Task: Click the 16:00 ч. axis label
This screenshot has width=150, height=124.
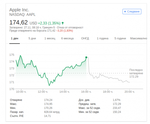Action: coord(86,92)
